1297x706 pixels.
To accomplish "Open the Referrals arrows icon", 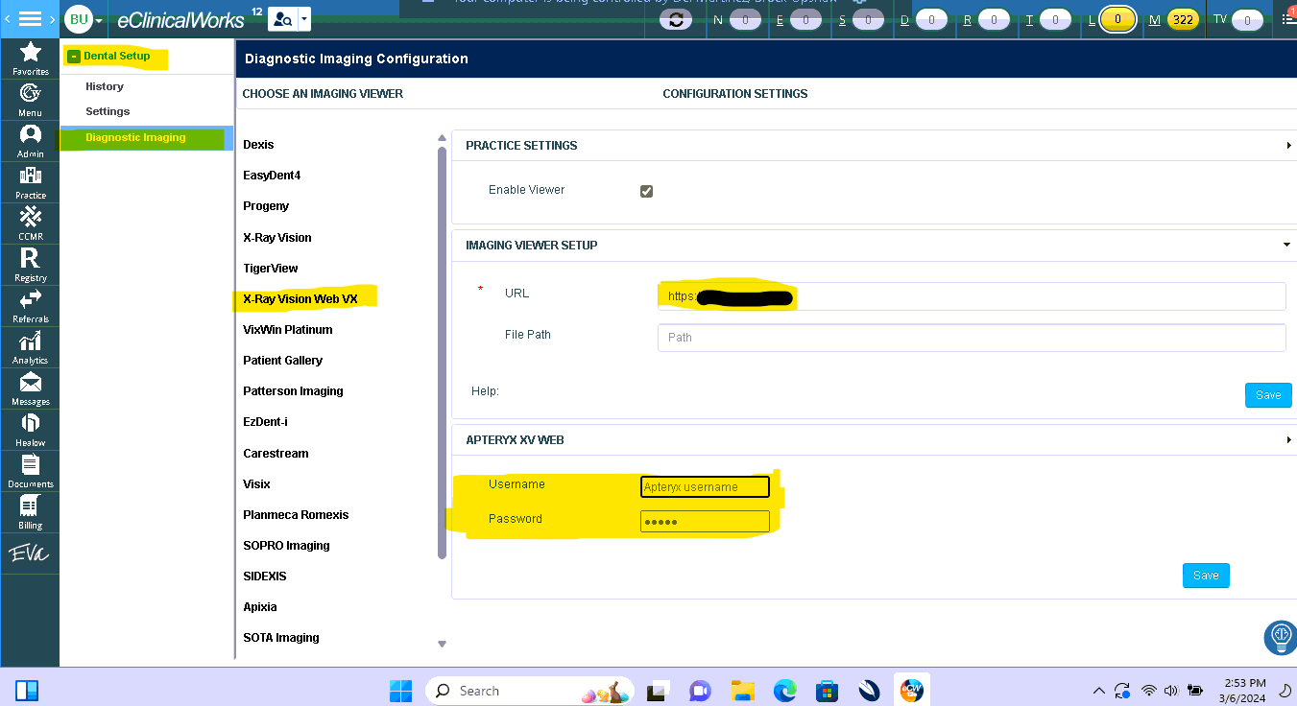I will point(30,305).
